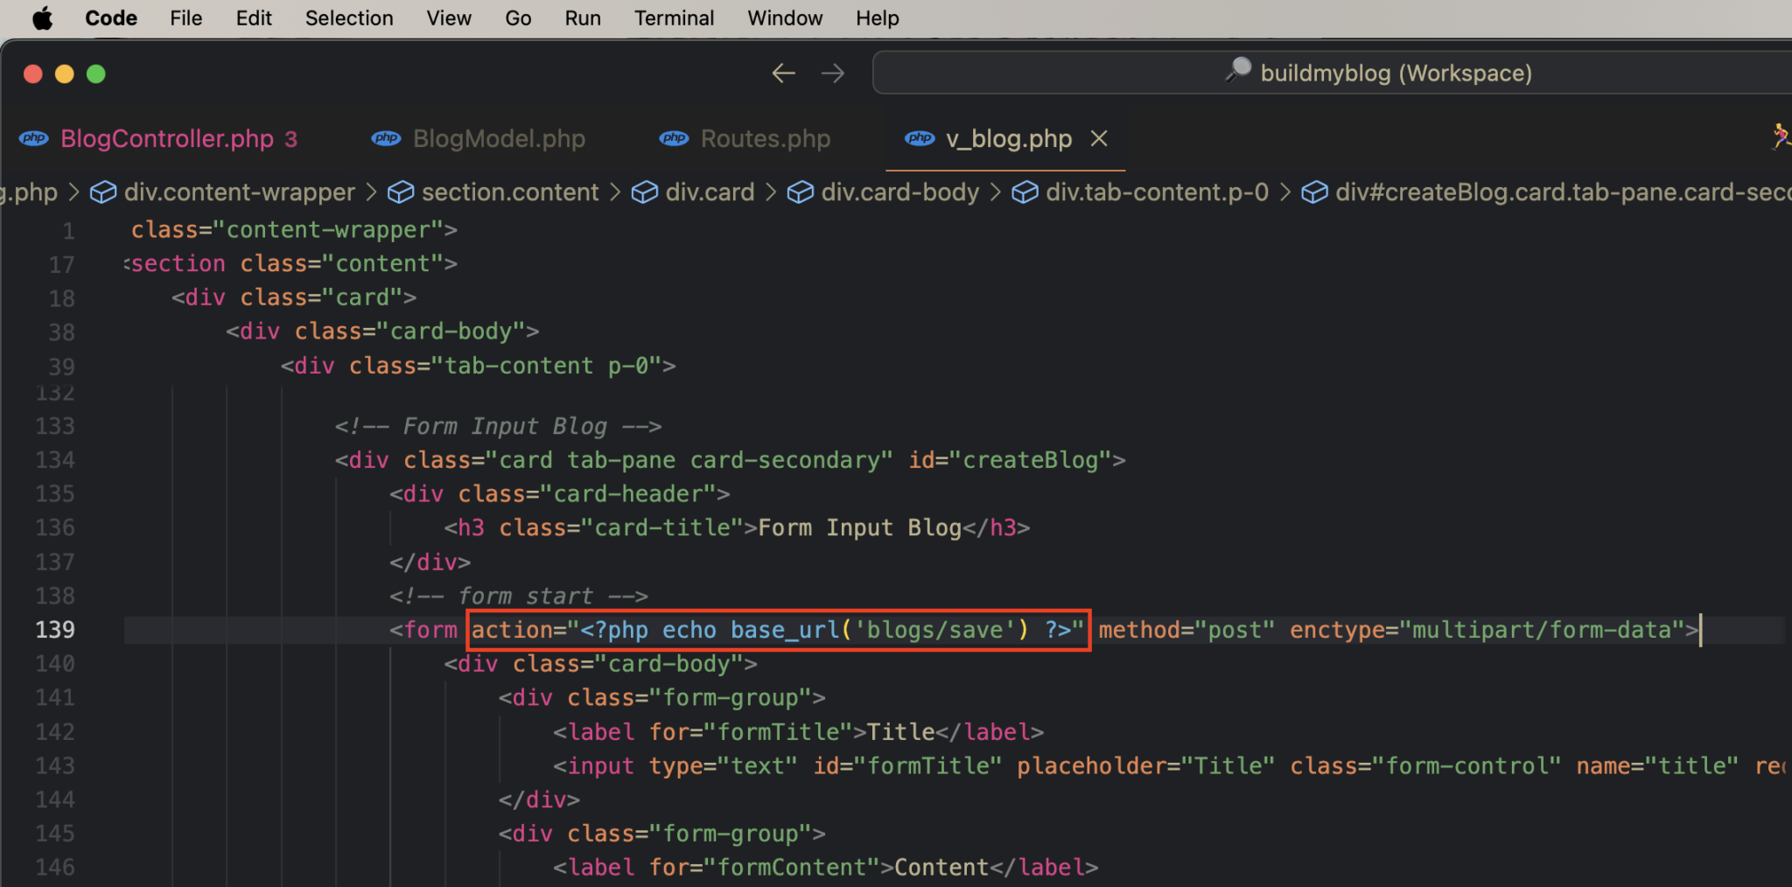Select div.tab-content.p-0 in the breadcrumb

tap(1140, 192)
